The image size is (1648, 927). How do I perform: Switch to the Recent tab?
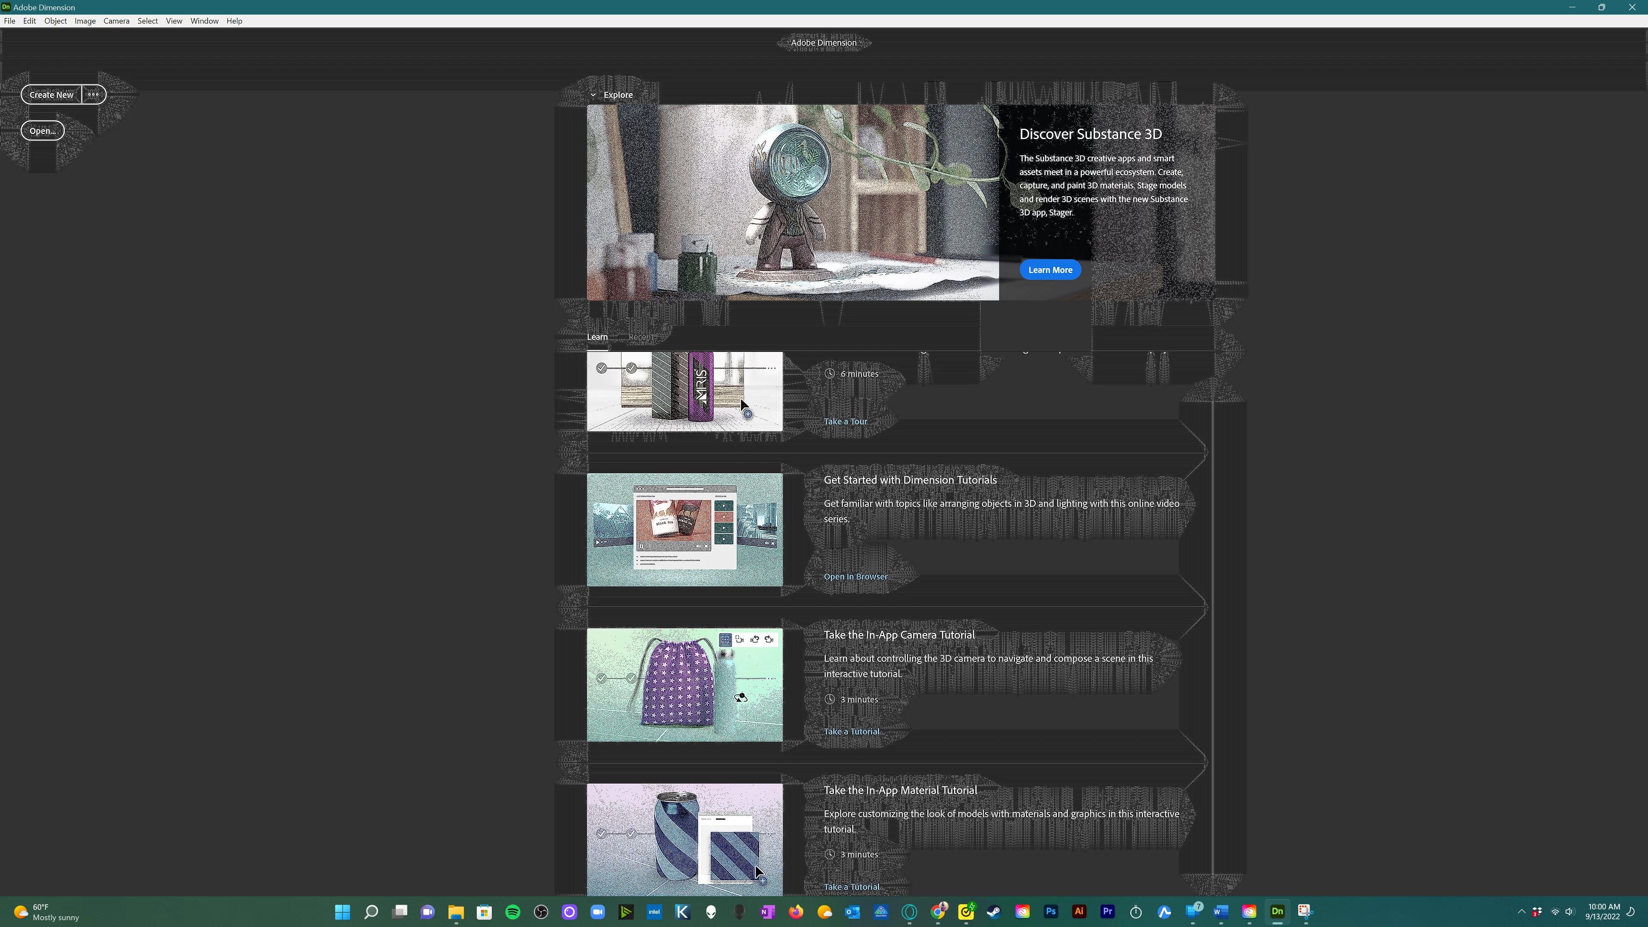click(x=640, y=337)
